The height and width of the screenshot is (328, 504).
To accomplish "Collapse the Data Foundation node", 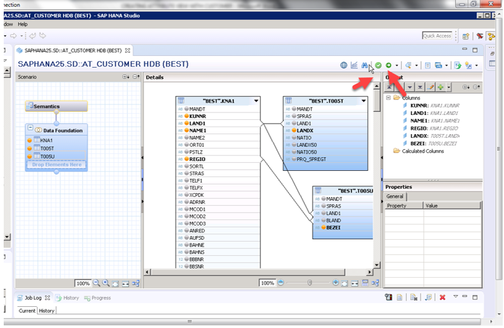I will point(30,128).
